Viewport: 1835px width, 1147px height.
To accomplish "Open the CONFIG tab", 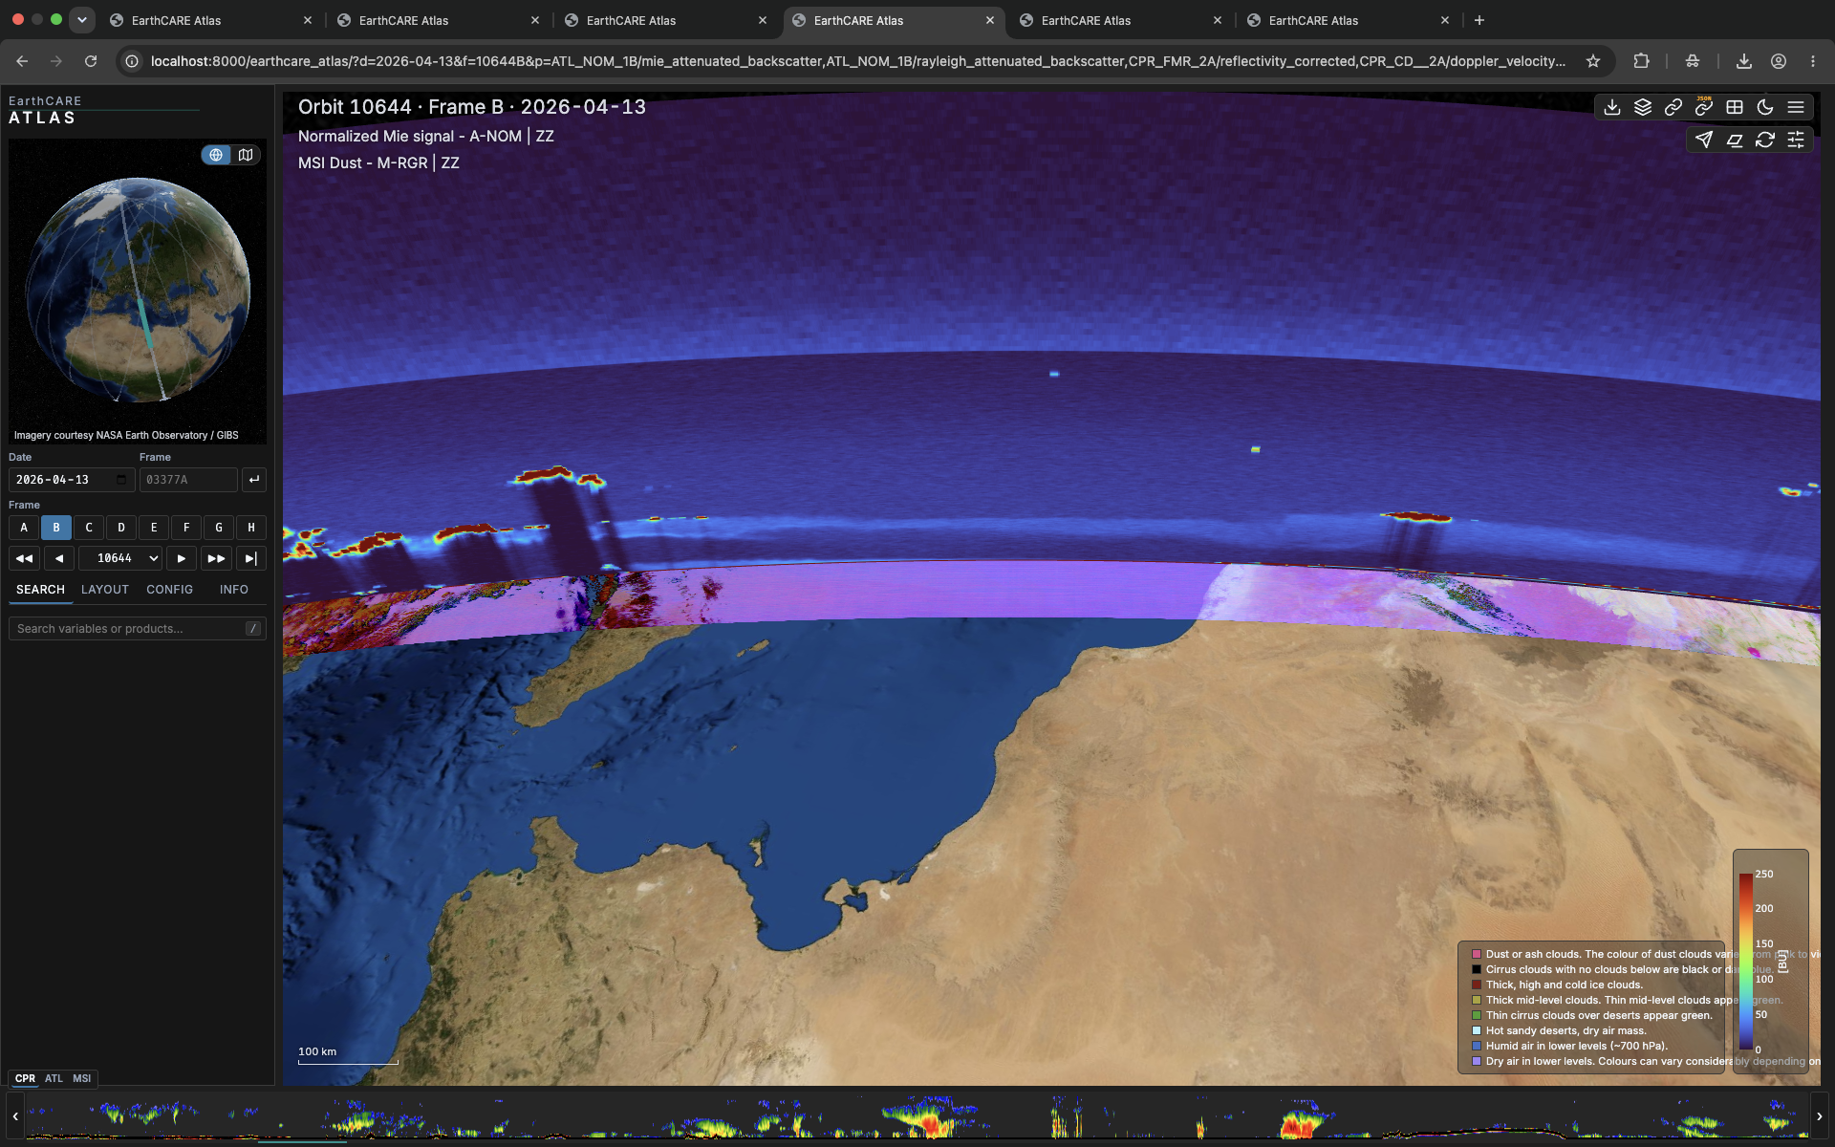I will (x=169, y=590).
